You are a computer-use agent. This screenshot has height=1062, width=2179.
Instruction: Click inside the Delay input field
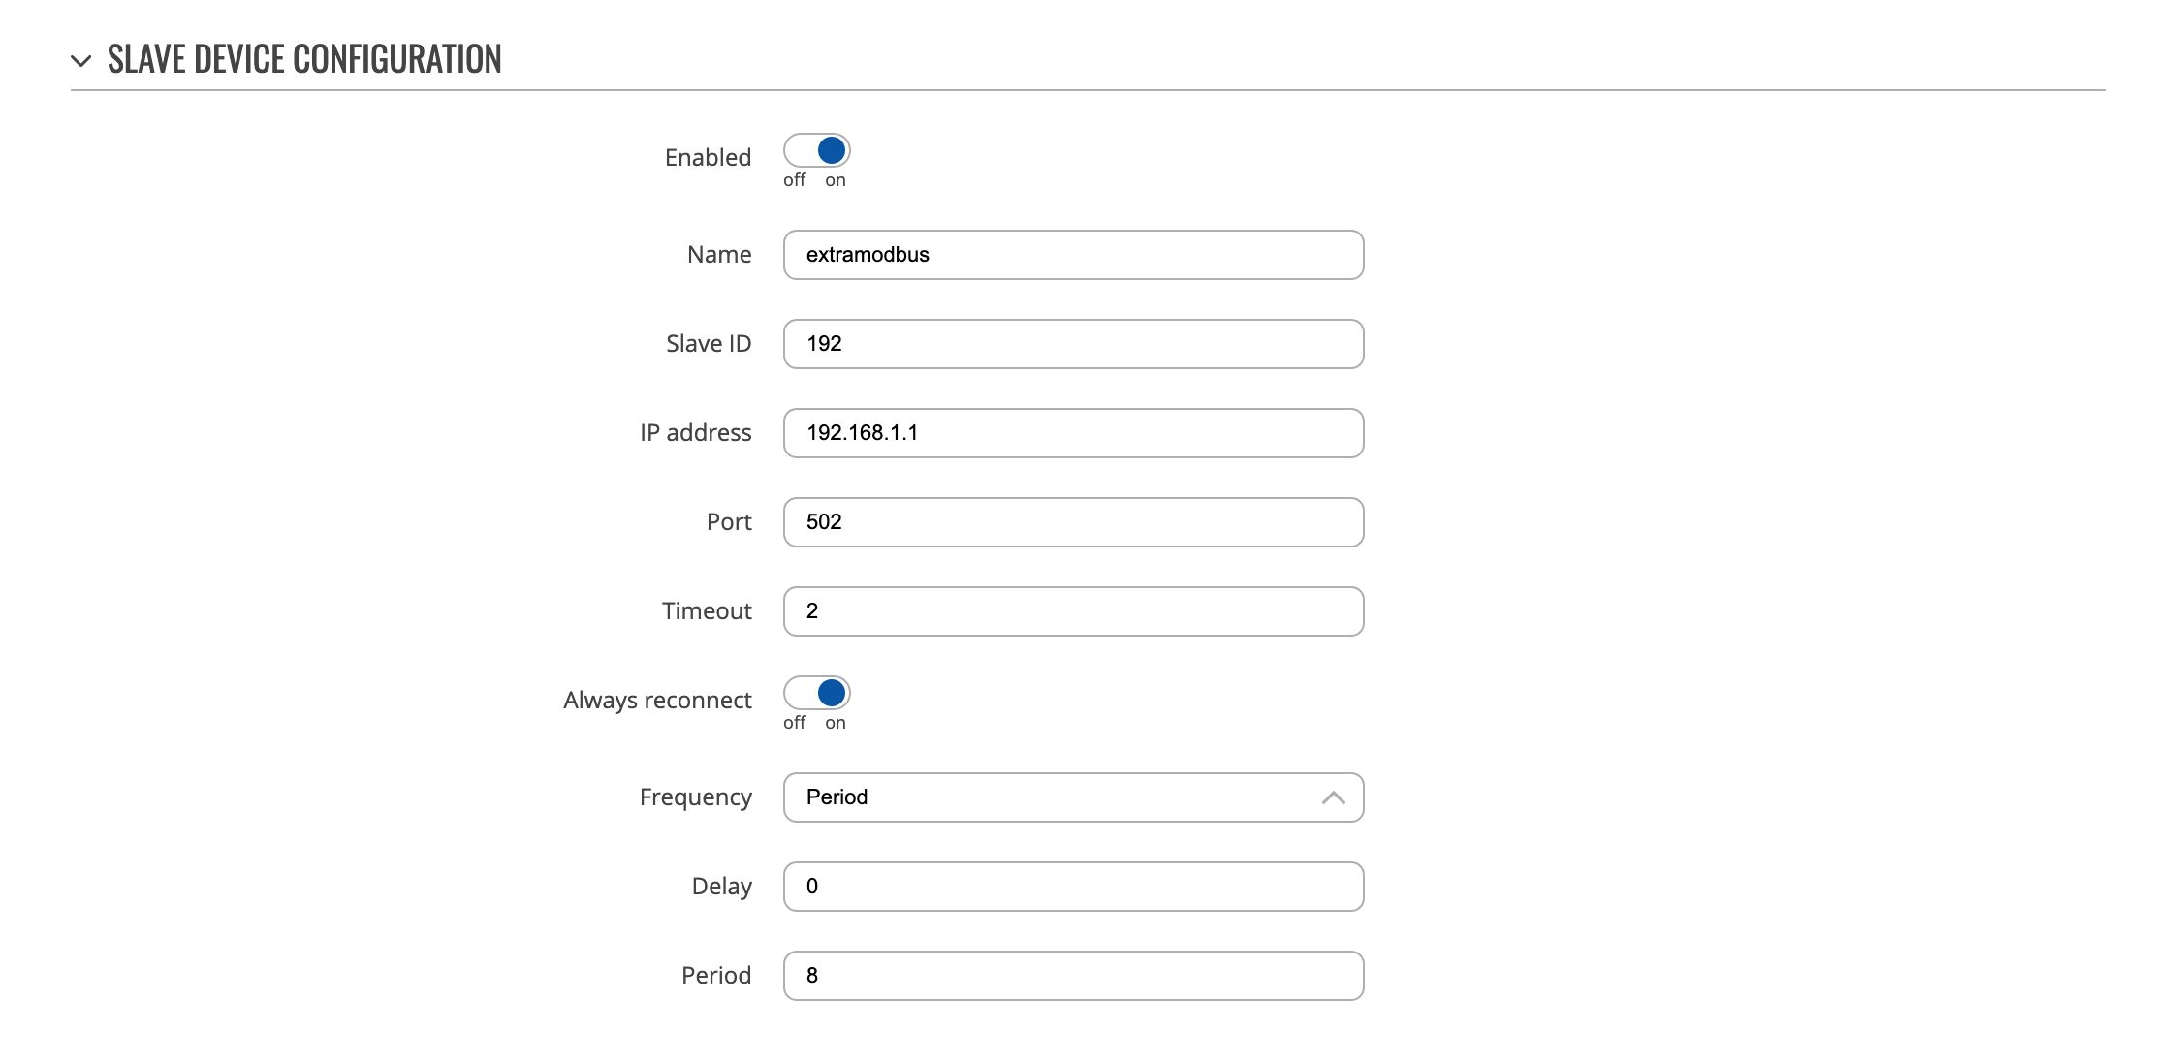1073,886
